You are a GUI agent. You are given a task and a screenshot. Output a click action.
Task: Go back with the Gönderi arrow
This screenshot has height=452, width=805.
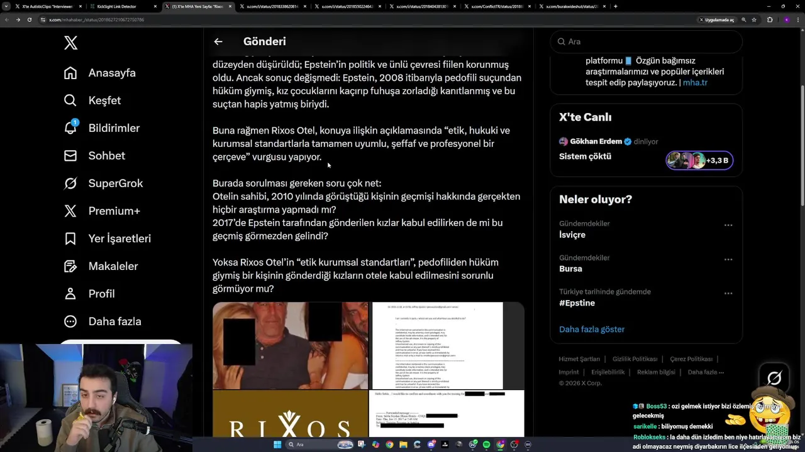coord(218,41)
